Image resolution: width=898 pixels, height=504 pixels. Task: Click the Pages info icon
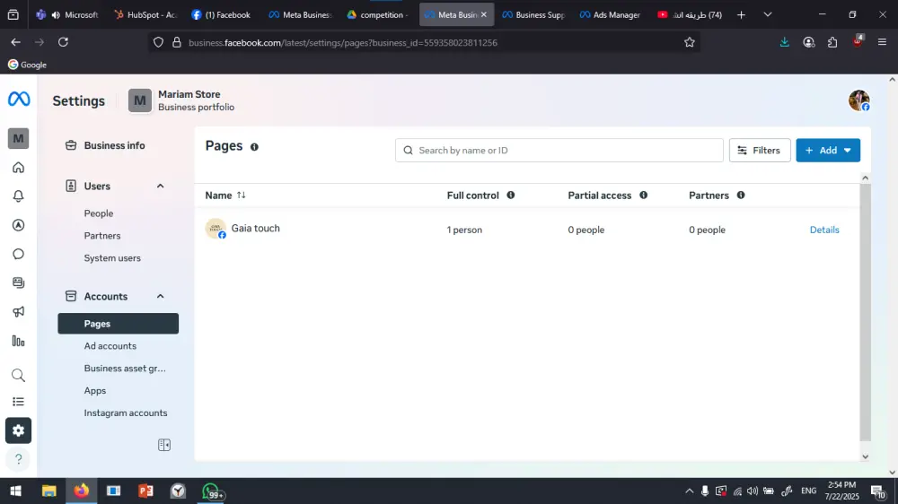click(254, 147)
